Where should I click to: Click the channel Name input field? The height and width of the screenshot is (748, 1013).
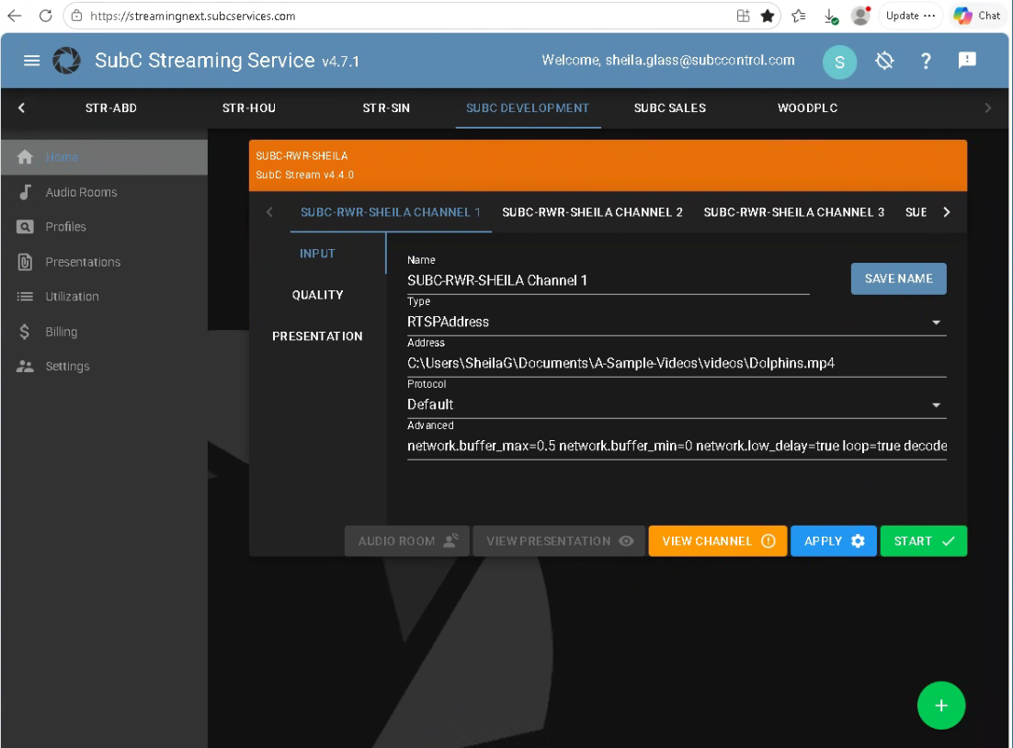[x=608, y=280]
